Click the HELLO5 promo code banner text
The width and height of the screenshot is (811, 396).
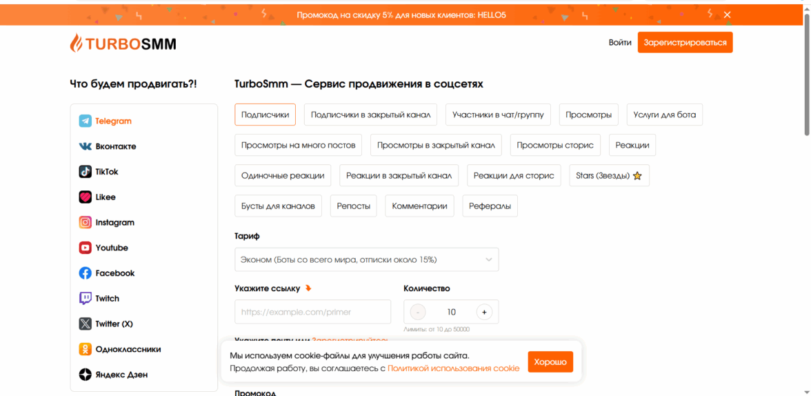(401, 15)
